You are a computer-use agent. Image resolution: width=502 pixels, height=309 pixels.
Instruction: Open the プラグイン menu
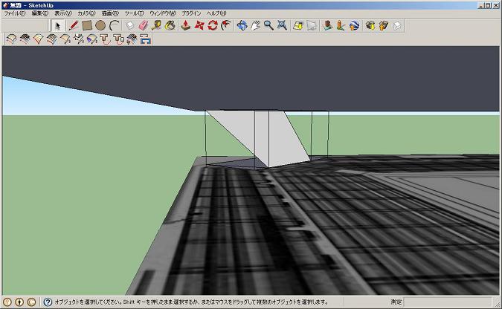click(191, 13)
